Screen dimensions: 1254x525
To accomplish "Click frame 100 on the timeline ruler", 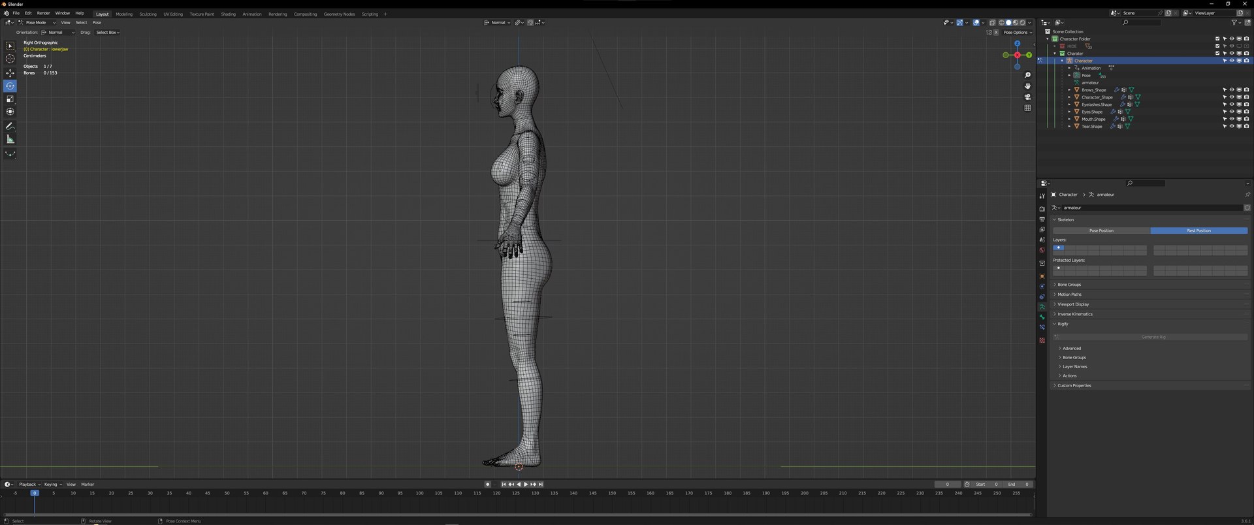I will (419, 493).
